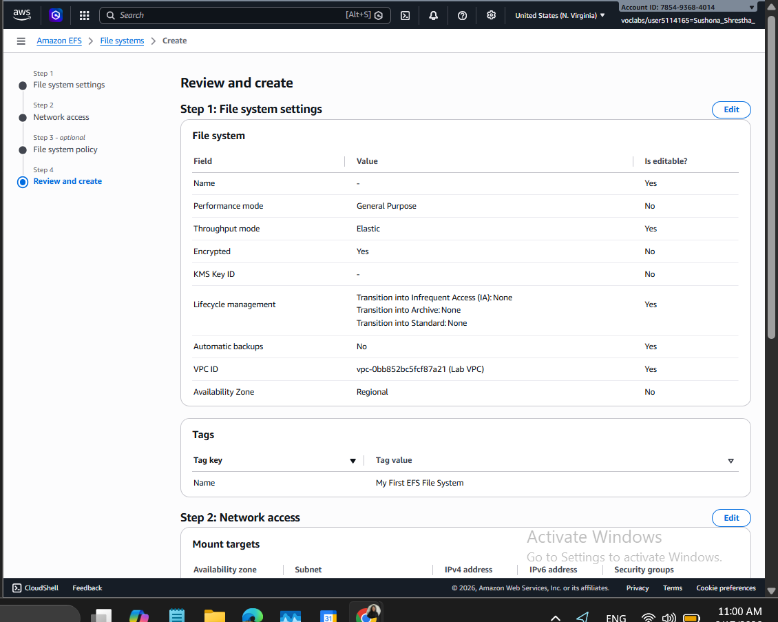Viewport: 778px width, 622px height.
Task: Click the File systems breadcrumb link
Action: click(x=122, y=41)
